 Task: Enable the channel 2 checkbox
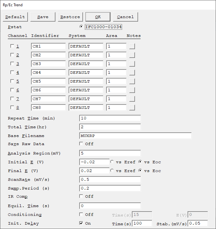click(x=12, y=55)
